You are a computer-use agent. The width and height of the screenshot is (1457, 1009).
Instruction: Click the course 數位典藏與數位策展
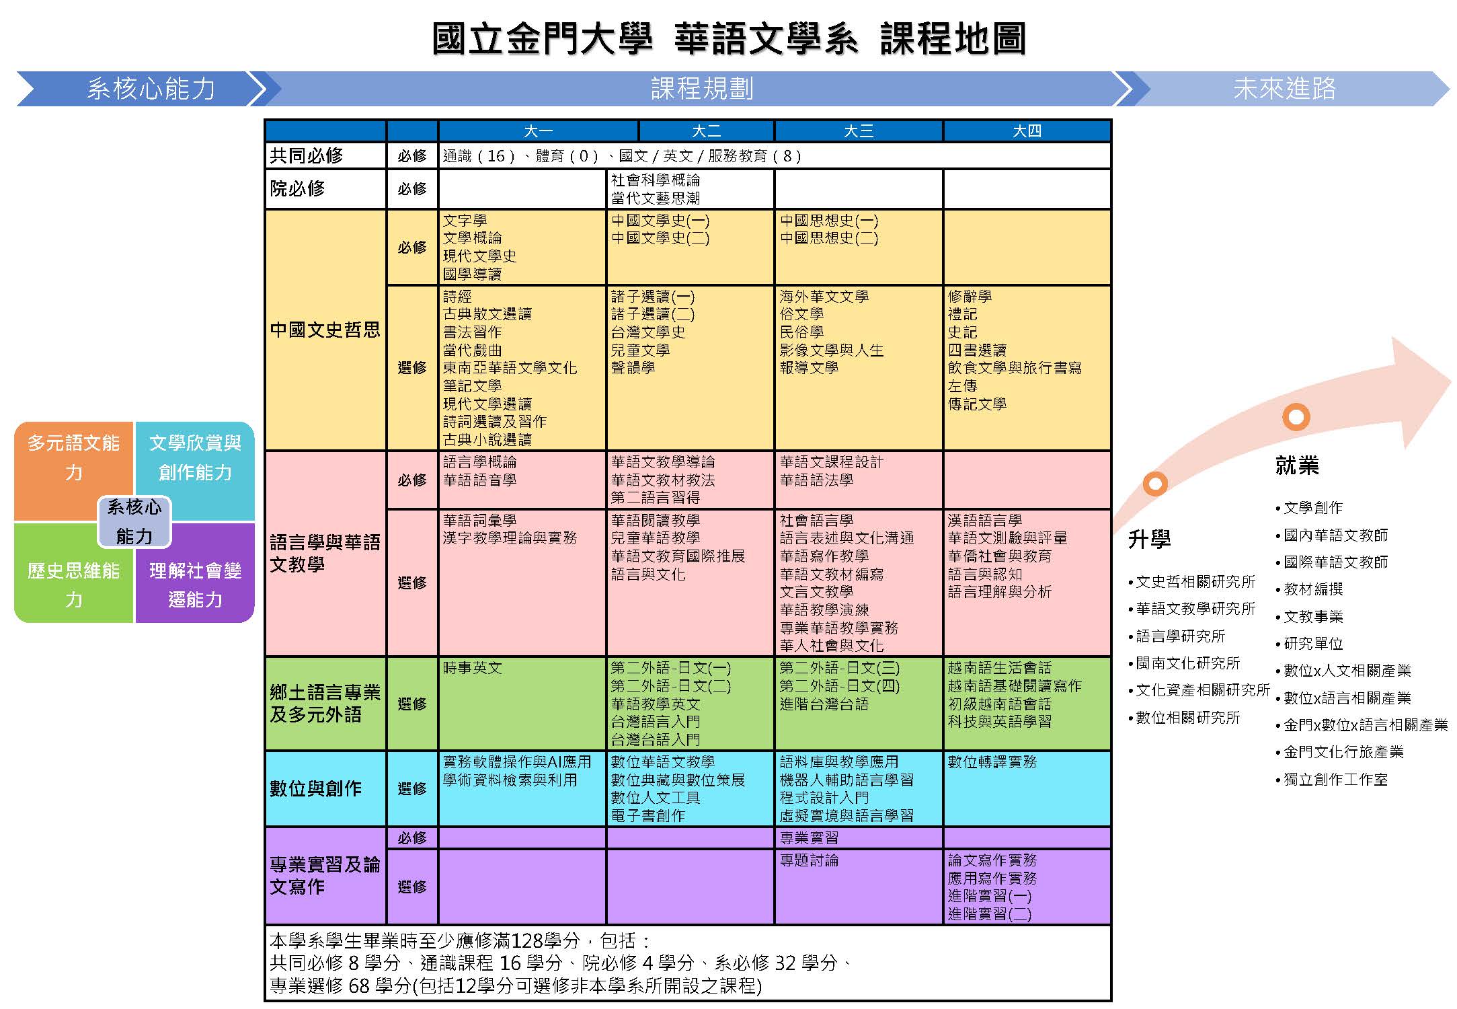pos(678,780)
